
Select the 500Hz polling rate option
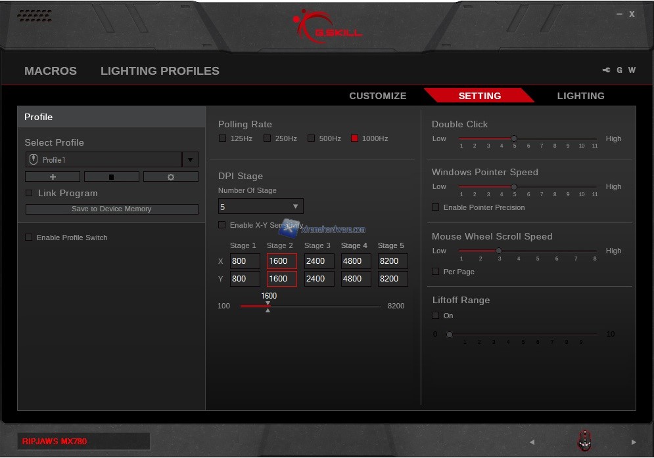pos(312,138)
